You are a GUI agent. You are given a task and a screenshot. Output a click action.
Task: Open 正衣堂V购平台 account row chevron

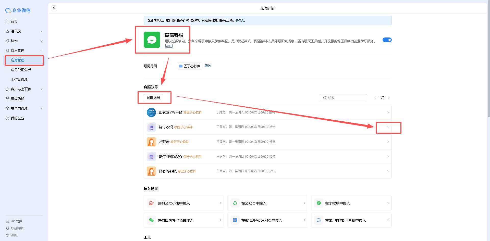388,112
